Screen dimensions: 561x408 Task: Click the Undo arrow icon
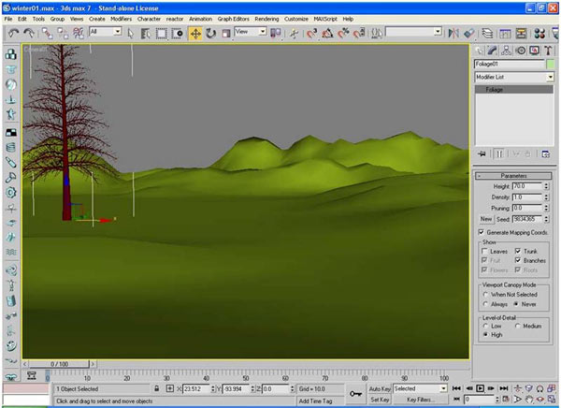click(x=14, y=34)
